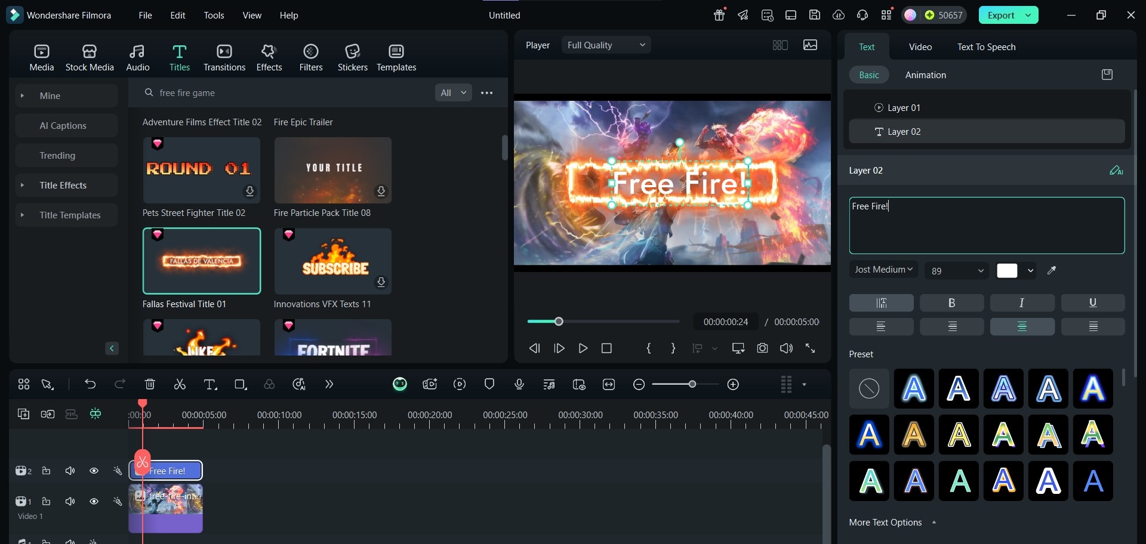This screenshot has height=544, width=1146.
Task: Open the Transitions panel
Action: click(x=224, y=58)
